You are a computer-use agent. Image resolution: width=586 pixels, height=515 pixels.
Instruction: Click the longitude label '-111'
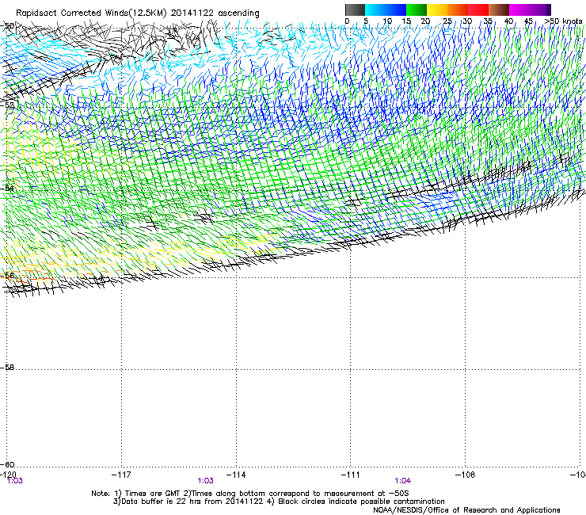click(351, 475)
